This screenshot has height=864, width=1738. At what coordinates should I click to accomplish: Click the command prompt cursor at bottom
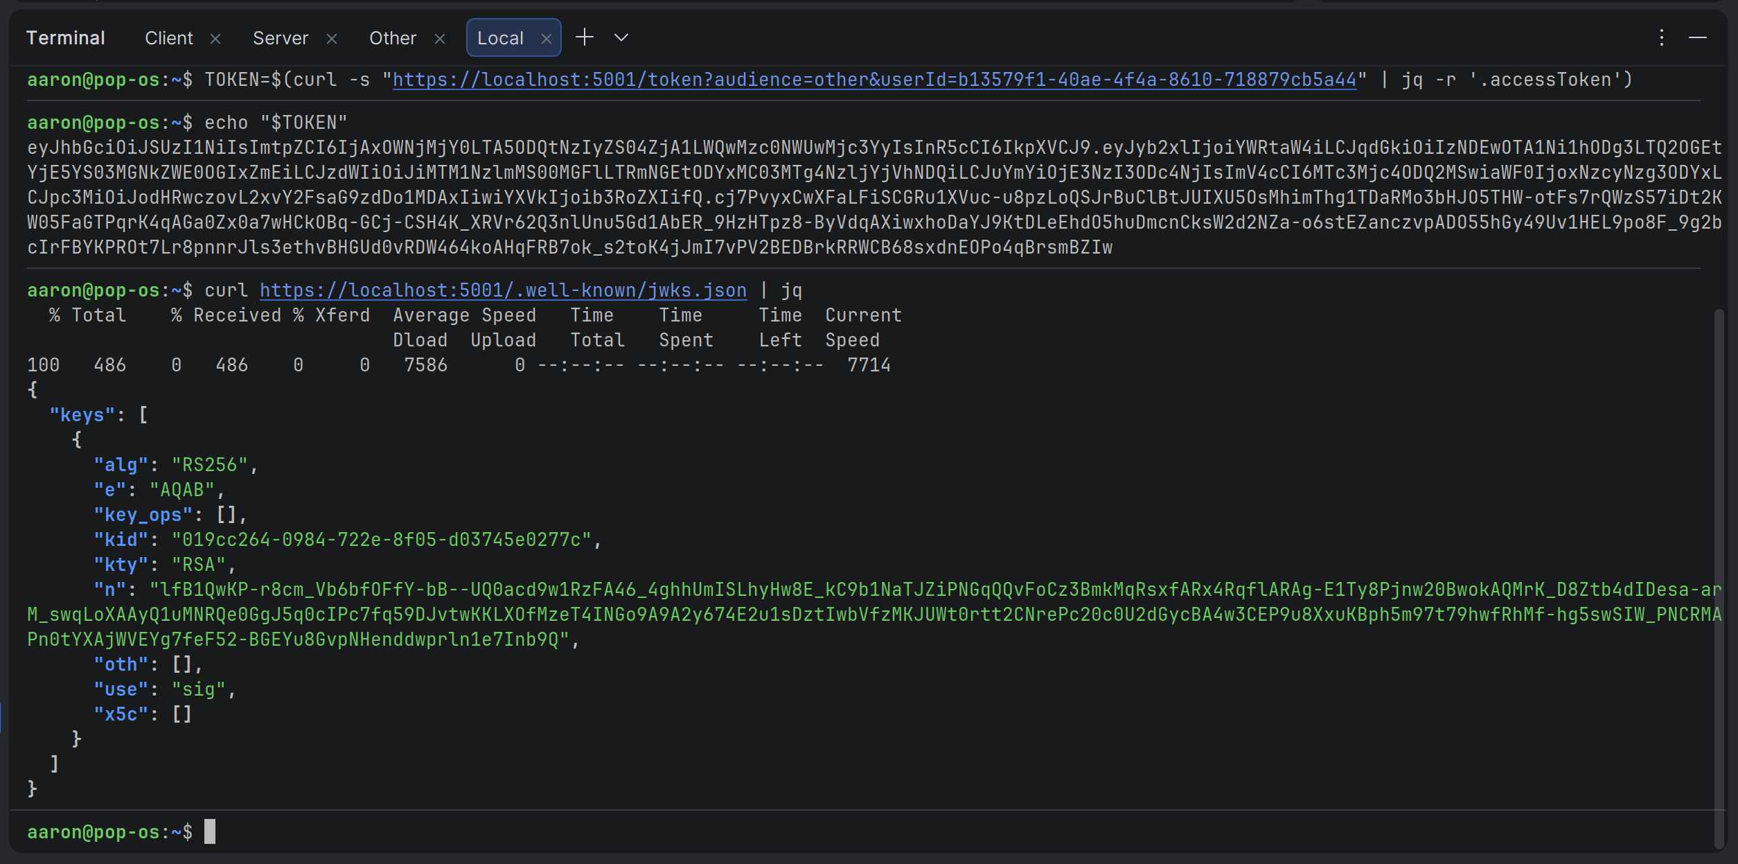[210, 831]
